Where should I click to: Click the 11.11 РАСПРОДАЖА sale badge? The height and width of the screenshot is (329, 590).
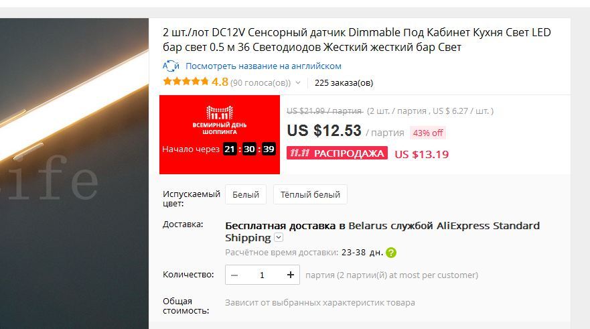click(x=337, y=153)
